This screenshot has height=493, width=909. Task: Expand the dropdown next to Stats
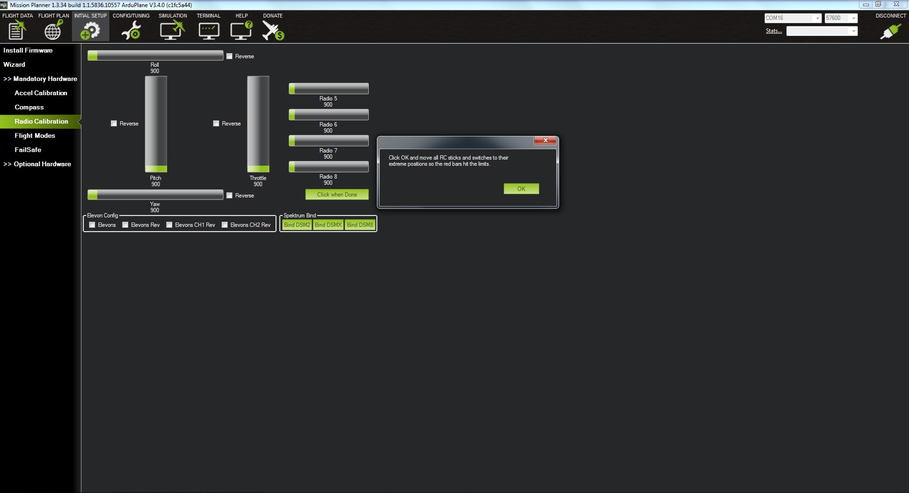pos(853,31)
